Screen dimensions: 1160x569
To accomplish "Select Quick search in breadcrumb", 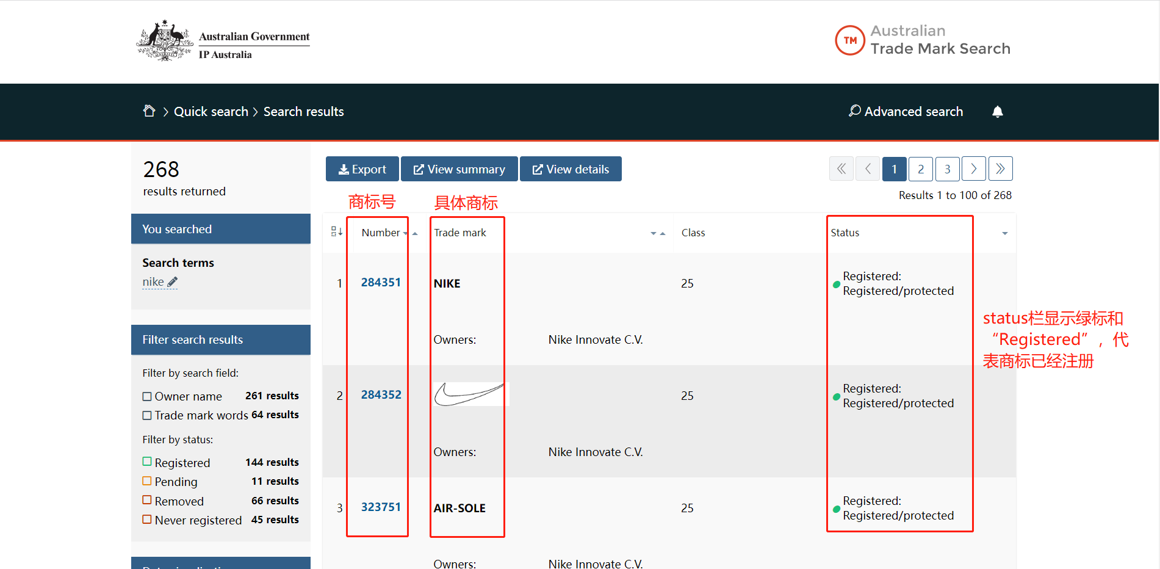I will click(211, 112).
